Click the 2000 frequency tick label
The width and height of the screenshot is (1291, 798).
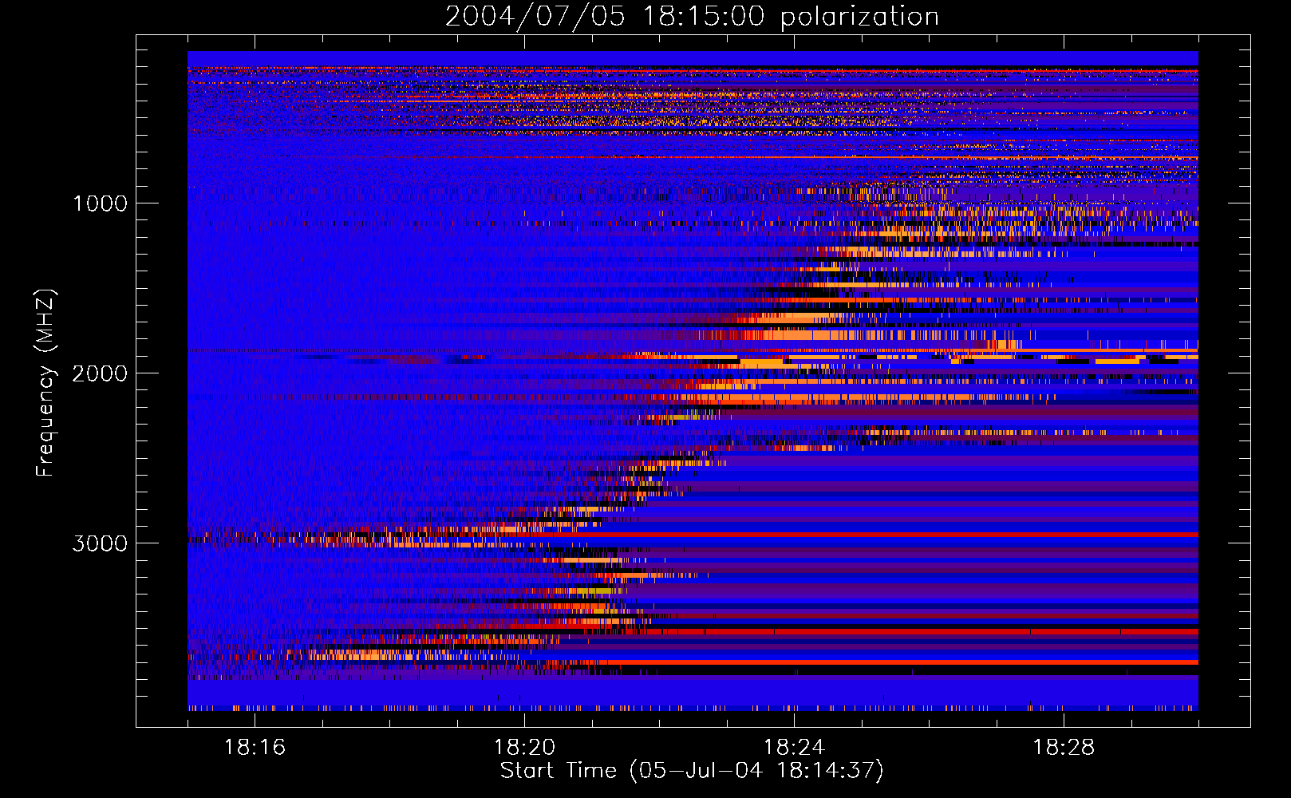click(x=100, y=373)
